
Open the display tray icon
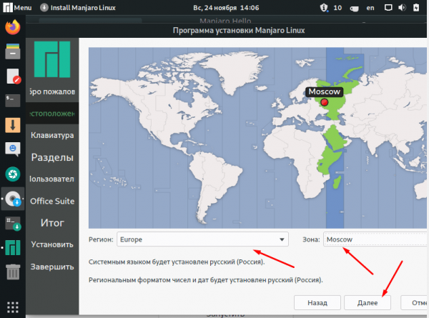tap(388, 8)
